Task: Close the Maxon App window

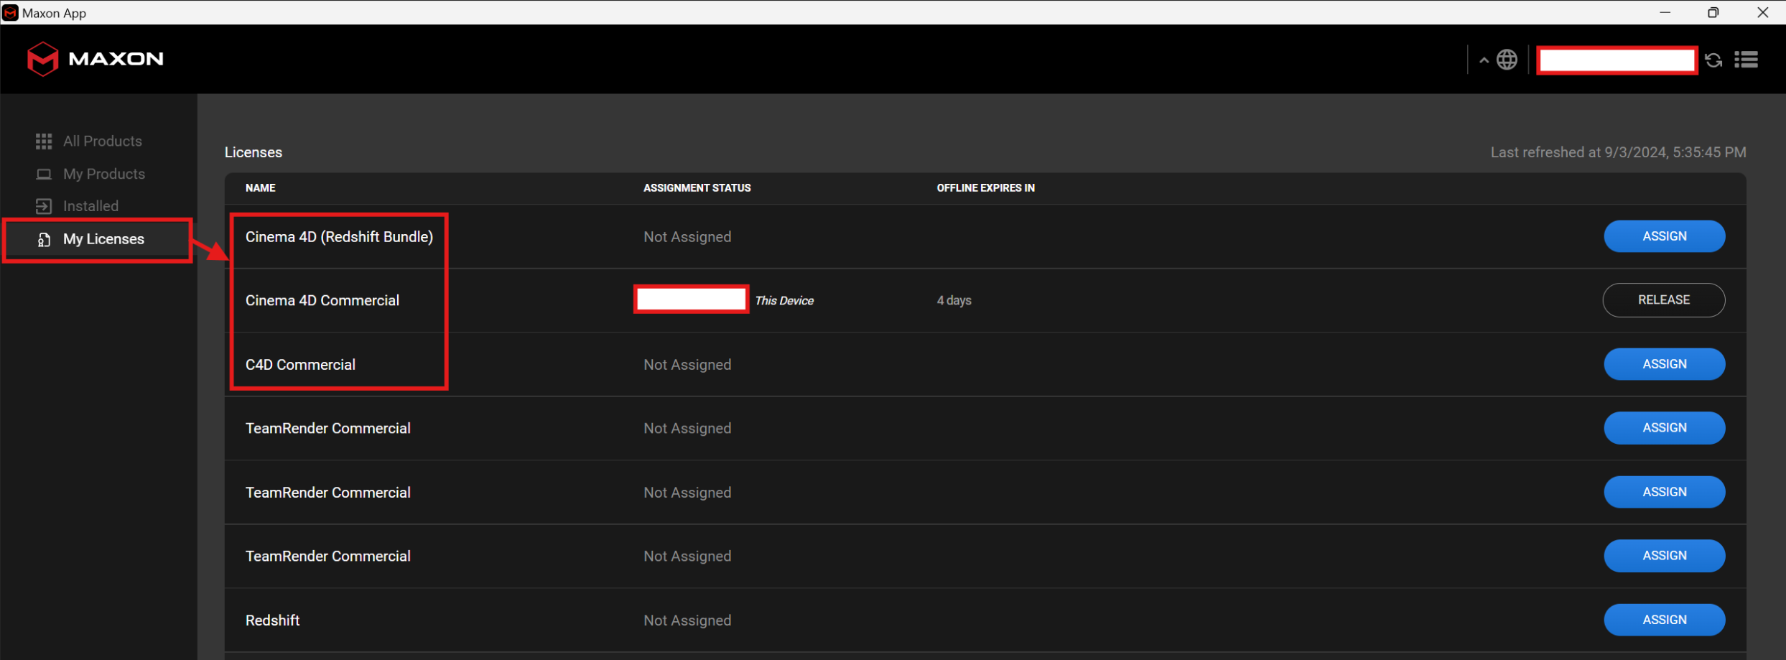Action: pos(1762,12)
